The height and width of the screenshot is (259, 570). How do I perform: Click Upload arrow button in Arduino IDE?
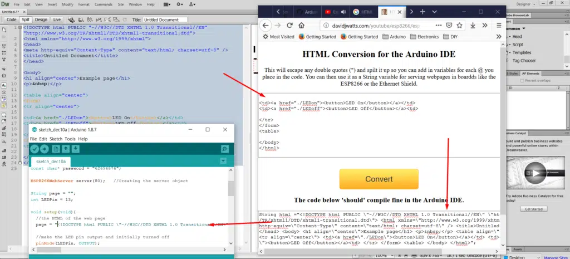pos(45,149)
